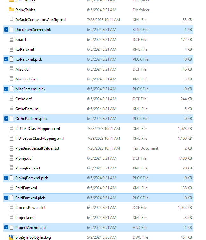Uncheck the IsoPart.xml.plck checkbox
The image size is (206, 240).
(6, 59)
